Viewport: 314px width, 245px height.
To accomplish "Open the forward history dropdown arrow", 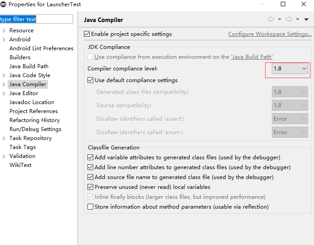I will pyautogui.click(x=297, y=19).
